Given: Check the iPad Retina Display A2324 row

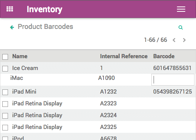Looking at the screenshot, I should (5, 116).
